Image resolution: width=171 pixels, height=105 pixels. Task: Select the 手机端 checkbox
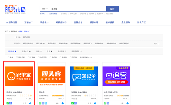(x=71, y=57)
